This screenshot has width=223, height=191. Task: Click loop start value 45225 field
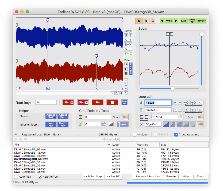click(x=158, y=103)
